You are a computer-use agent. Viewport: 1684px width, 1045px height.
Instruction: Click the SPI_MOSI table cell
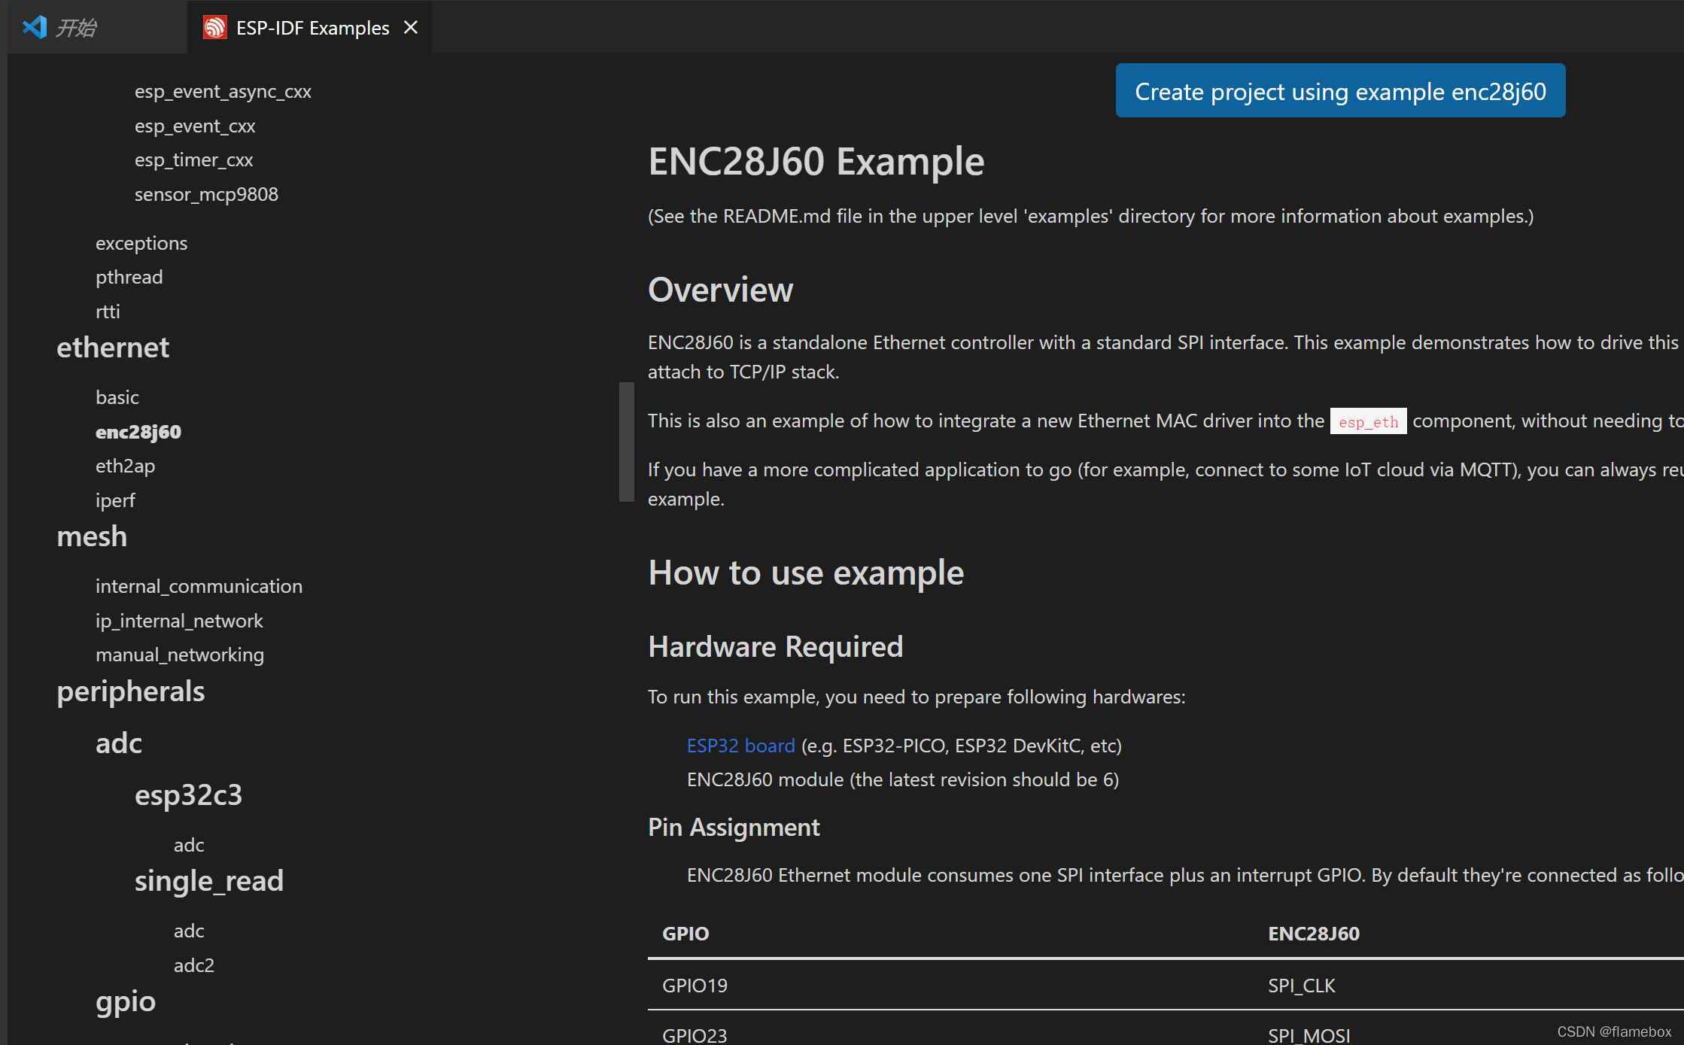(1309, 1035)
